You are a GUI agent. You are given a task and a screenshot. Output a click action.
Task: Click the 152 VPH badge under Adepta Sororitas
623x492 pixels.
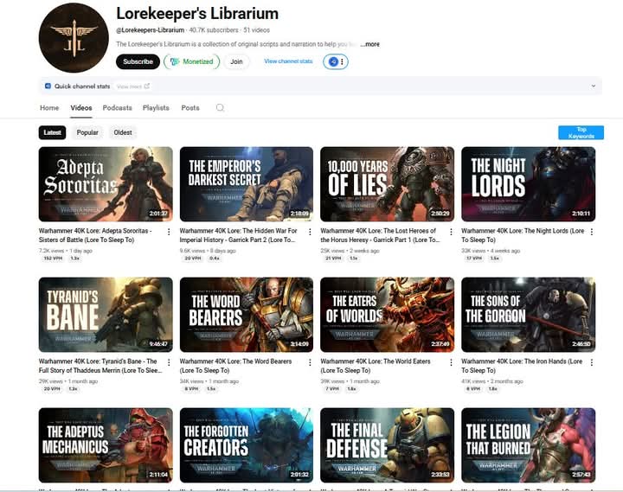[53, 259]
